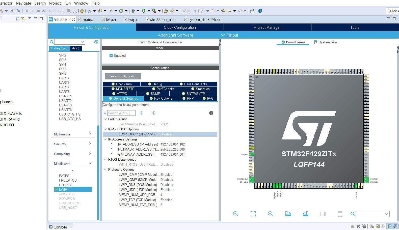Click the pin search magnifier icon
Viewport: 399px width, 230px height.
[353, 214]
